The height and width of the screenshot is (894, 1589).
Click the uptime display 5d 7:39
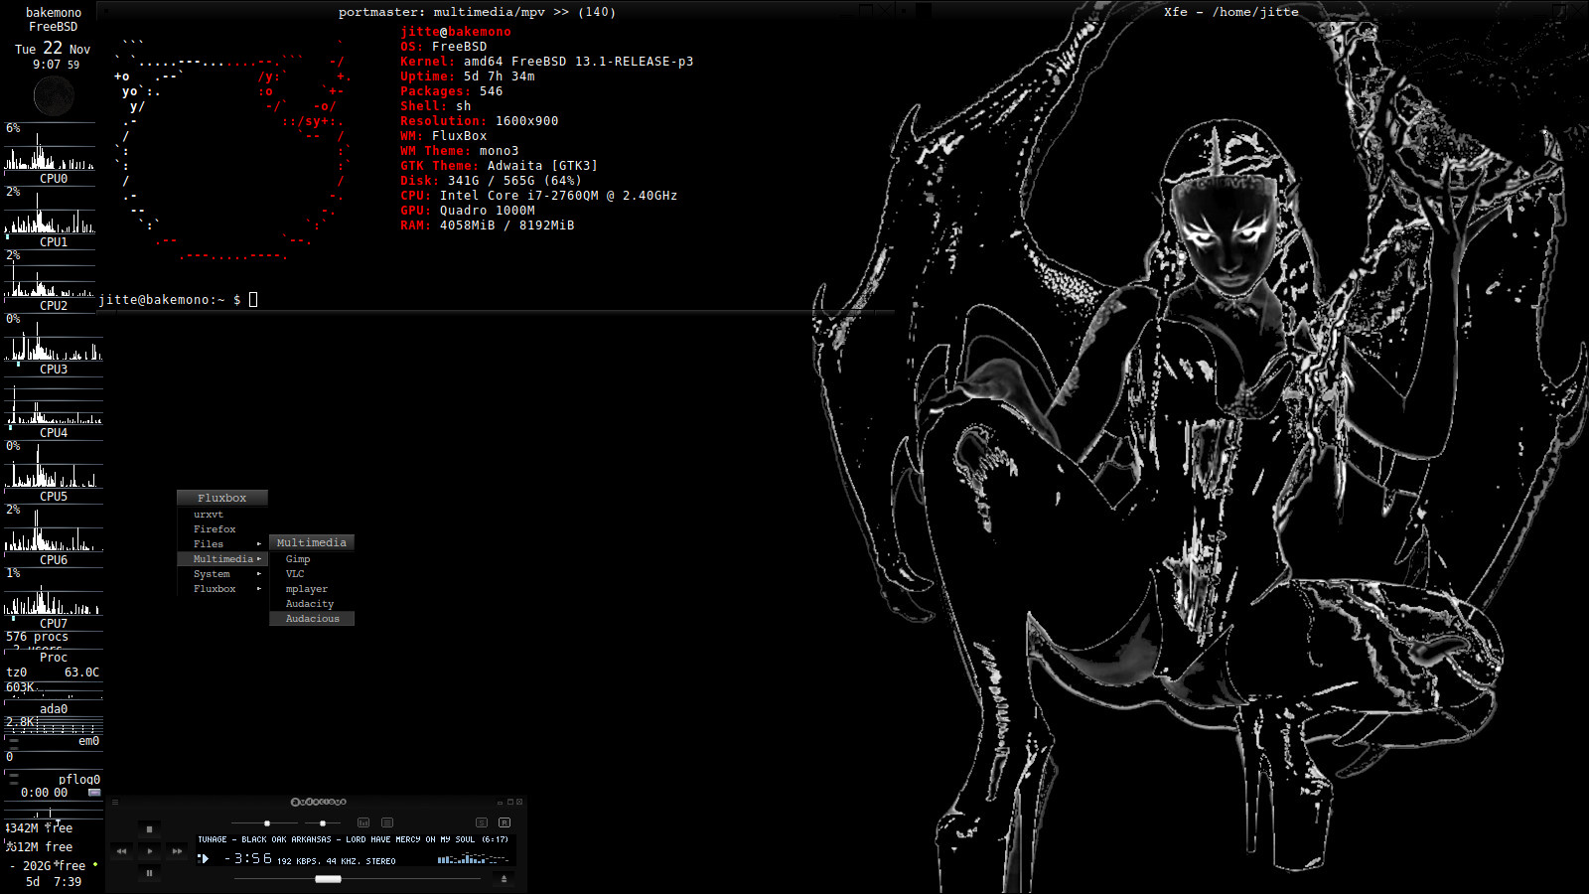(54, 882)
